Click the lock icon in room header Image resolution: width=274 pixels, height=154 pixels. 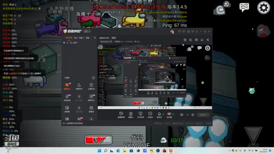tap(190, 40)
